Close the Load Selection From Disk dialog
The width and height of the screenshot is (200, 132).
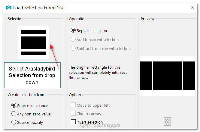pos(192,8)
